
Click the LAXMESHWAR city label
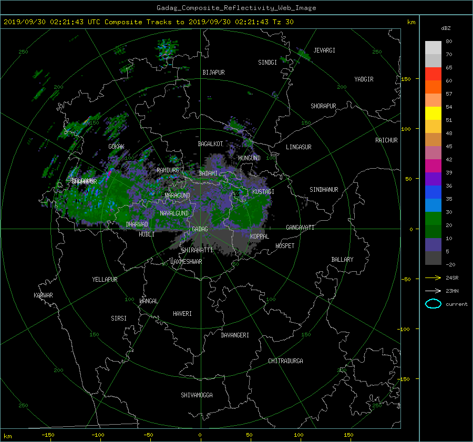pyautogui.click(x=186, y=262)
